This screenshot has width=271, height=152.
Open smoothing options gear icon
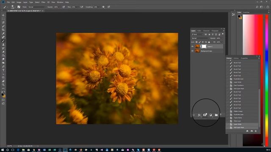(103, 7)
